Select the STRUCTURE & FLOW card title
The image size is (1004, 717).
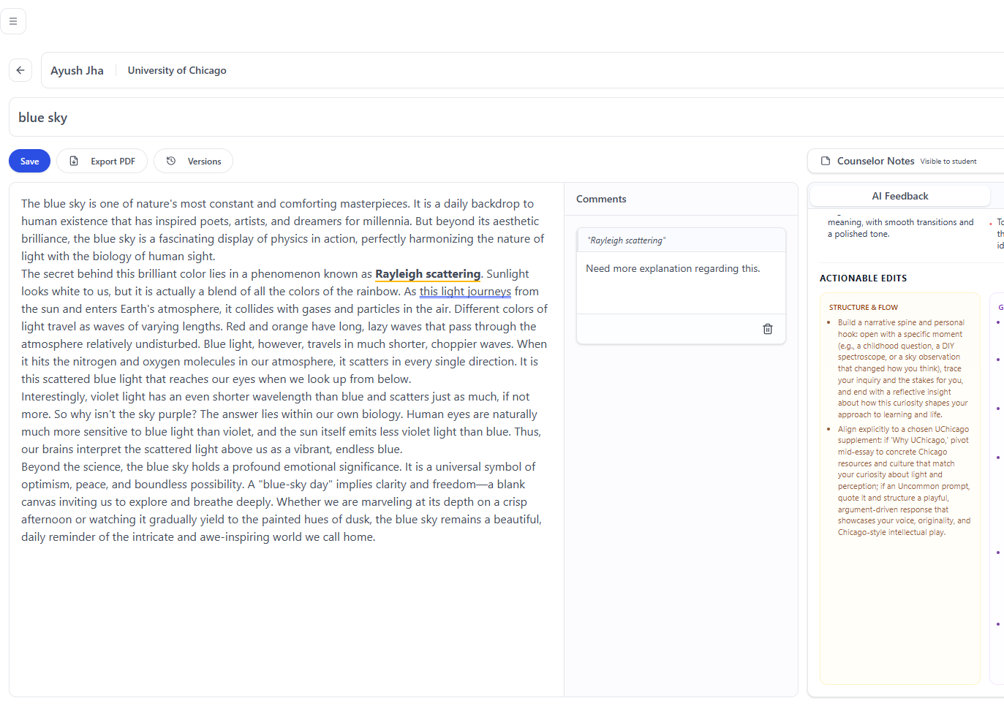tap(863, 307)
